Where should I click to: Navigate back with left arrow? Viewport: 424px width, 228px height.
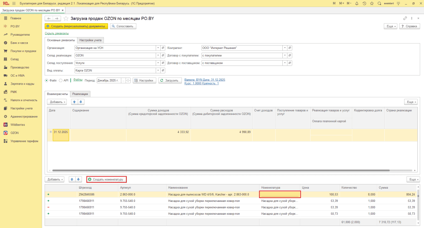tap(49, 18)
